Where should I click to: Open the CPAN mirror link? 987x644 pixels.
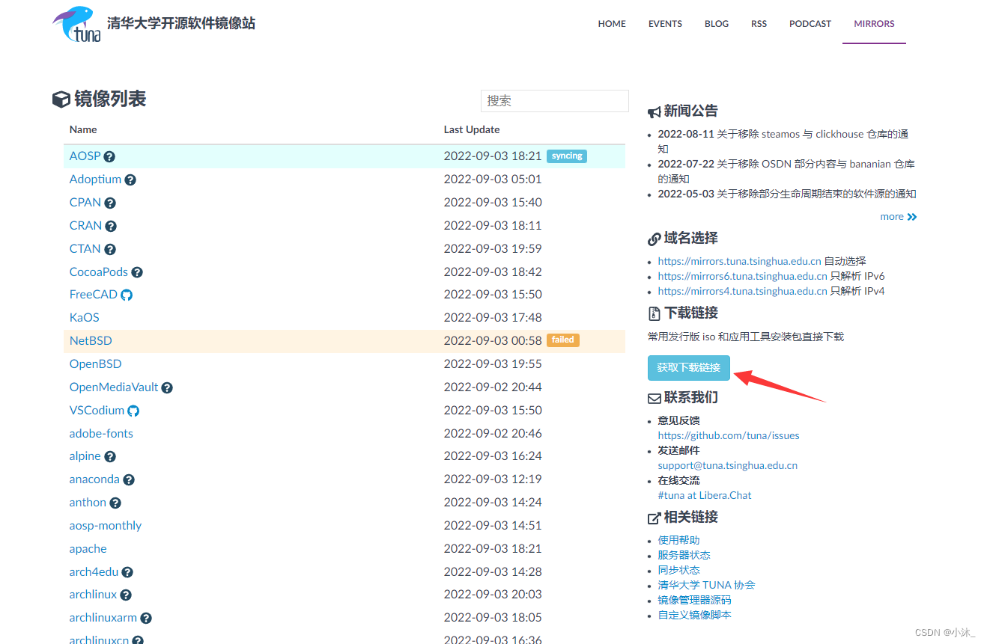pos(85,203)
